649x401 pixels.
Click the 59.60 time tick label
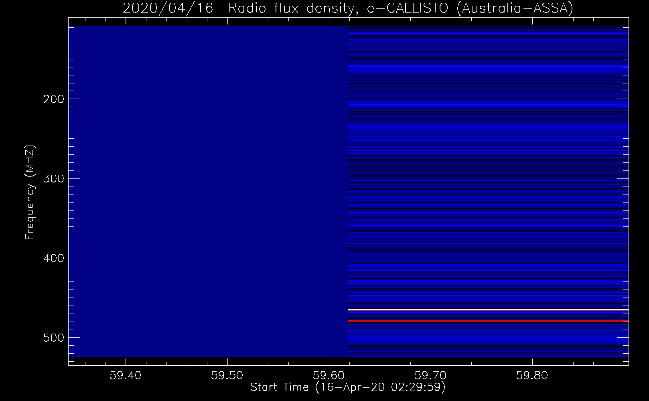click(x=329, y=375)
